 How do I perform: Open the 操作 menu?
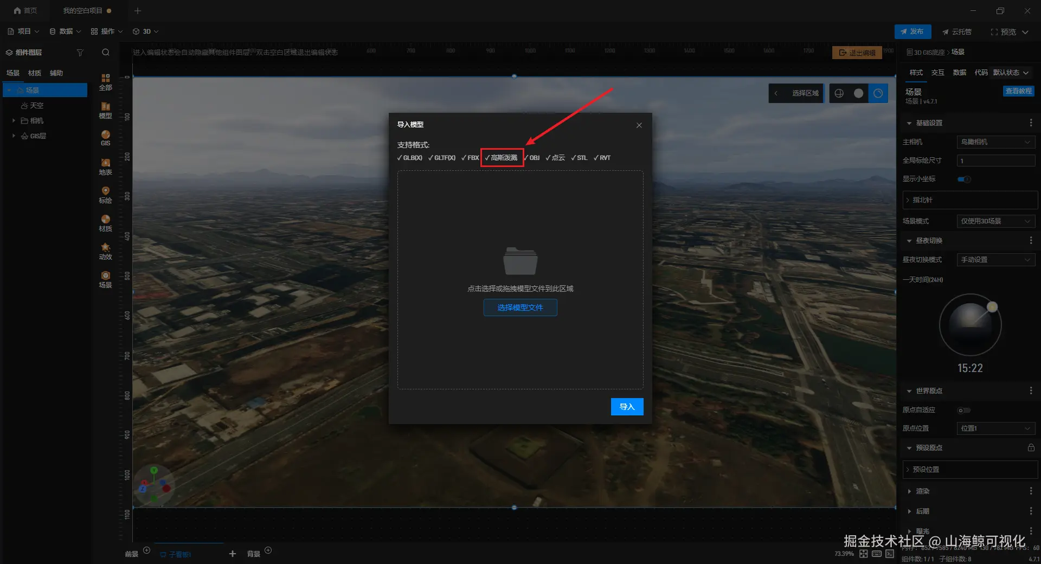tap(107, 31)
